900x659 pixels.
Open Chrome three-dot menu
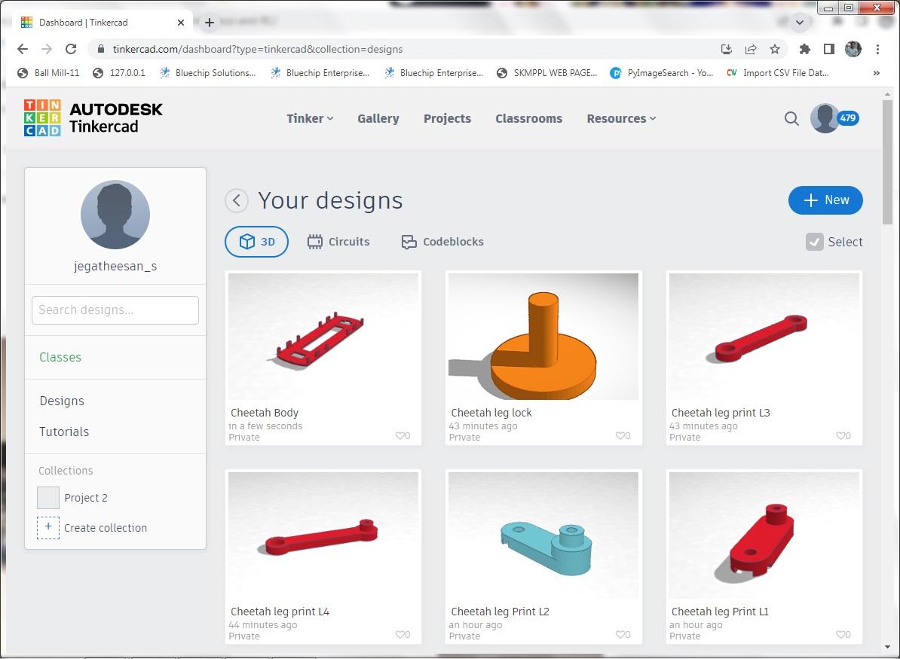pos(877,49)
